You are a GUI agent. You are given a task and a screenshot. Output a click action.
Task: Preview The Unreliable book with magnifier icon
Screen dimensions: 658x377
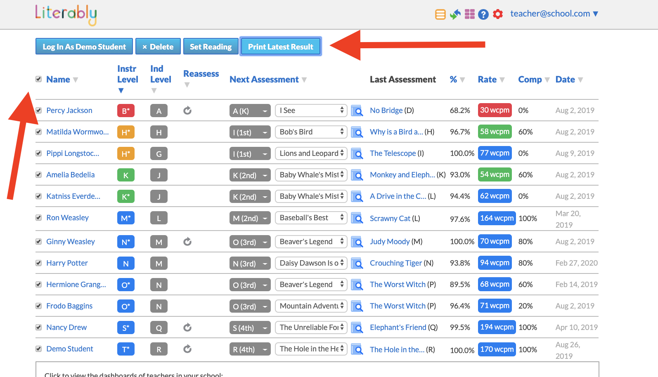pyautogui.click(x=357, y=328)
